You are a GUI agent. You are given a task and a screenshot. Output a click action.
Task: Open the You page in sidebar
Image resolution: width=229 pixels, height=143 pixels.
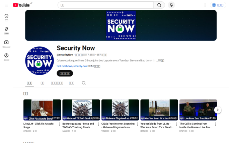6,57
